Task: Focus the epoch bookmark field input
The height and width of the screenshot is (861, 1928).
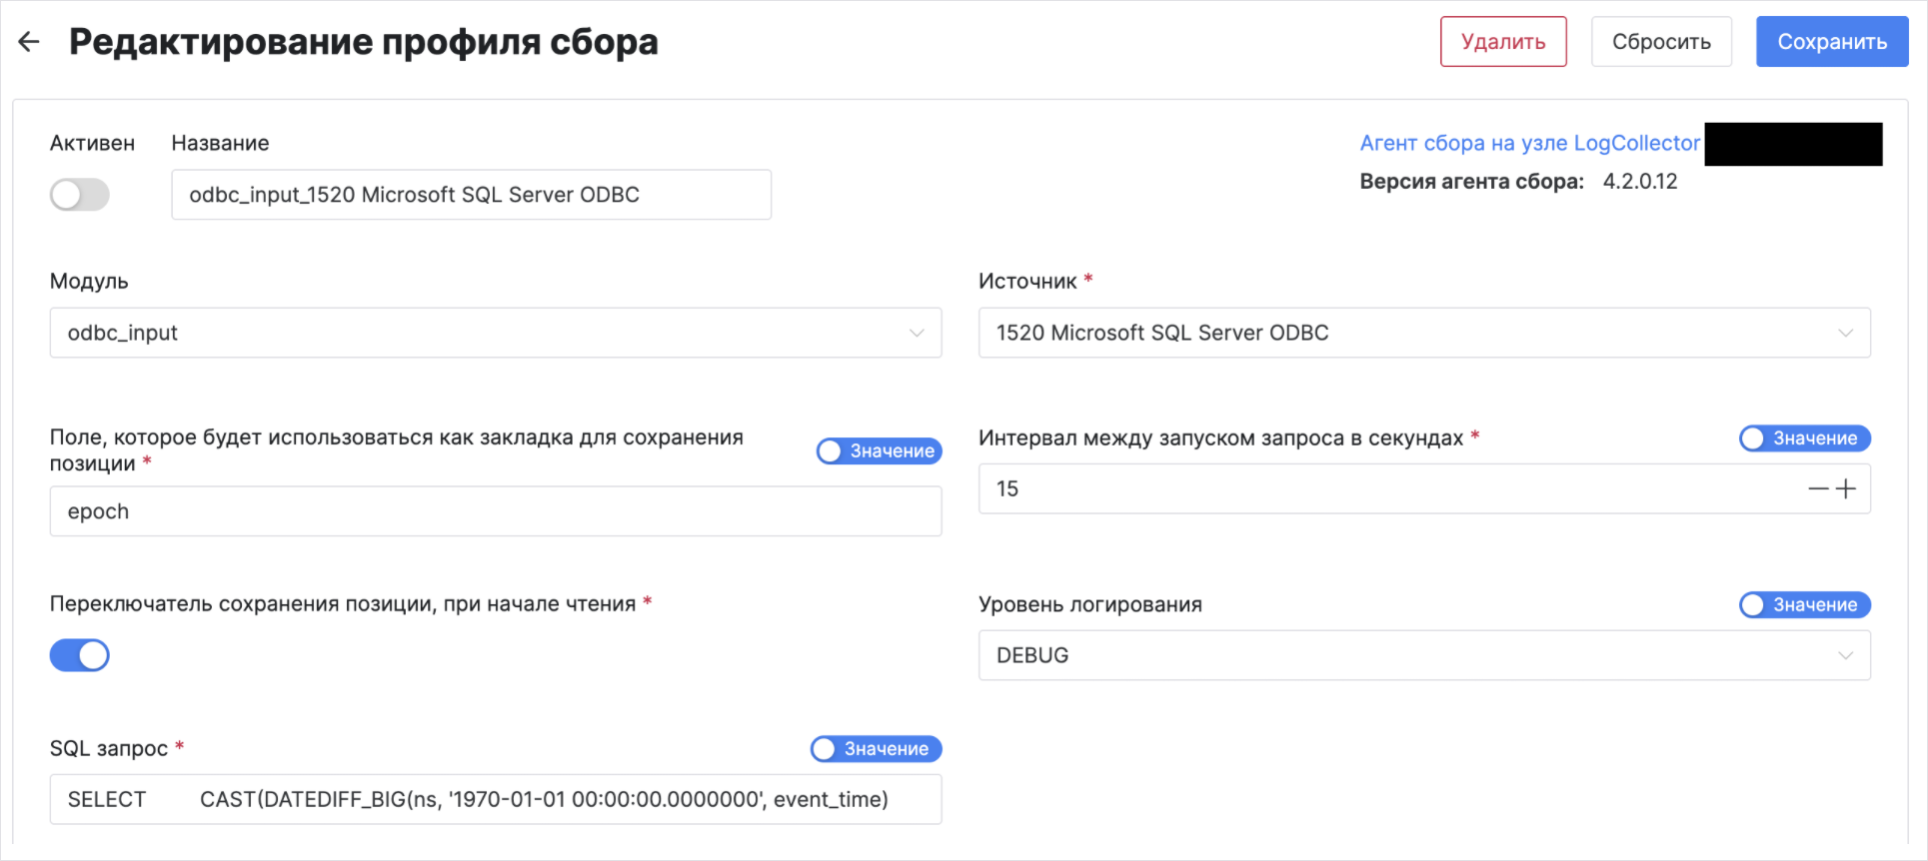Action: point(495,511)
